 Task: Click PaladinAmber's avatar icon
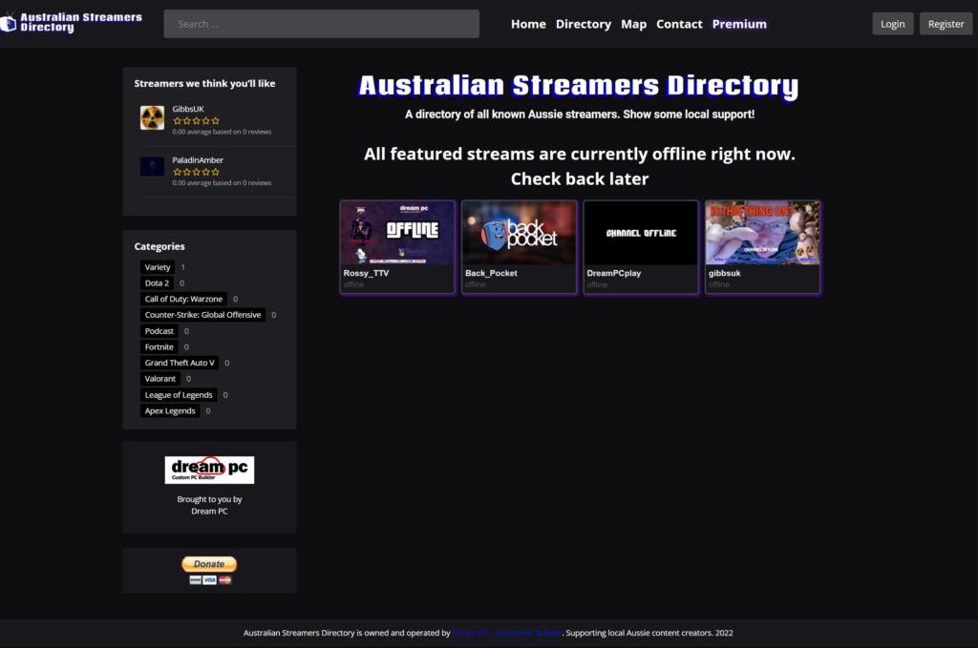pyautogui.click(x=152, y=167)
